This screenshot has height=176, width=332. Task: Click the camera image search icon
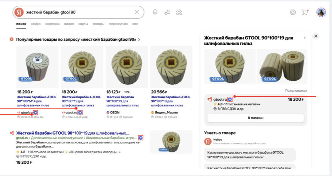pos(179,12)
